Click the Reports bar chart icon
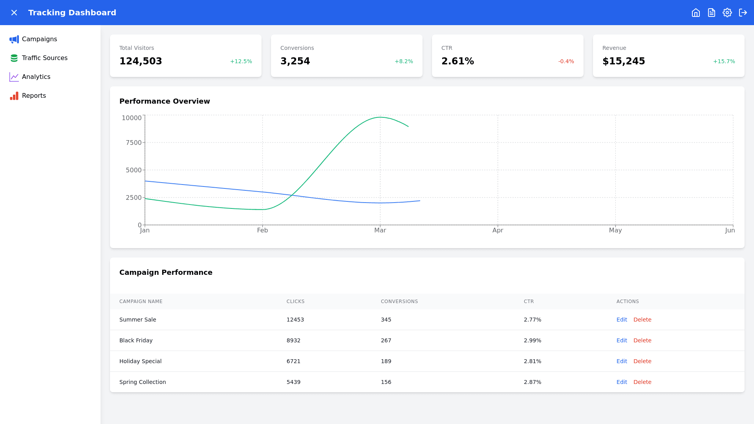This screenshot has width=754, height=424. [x=14, y=96]
